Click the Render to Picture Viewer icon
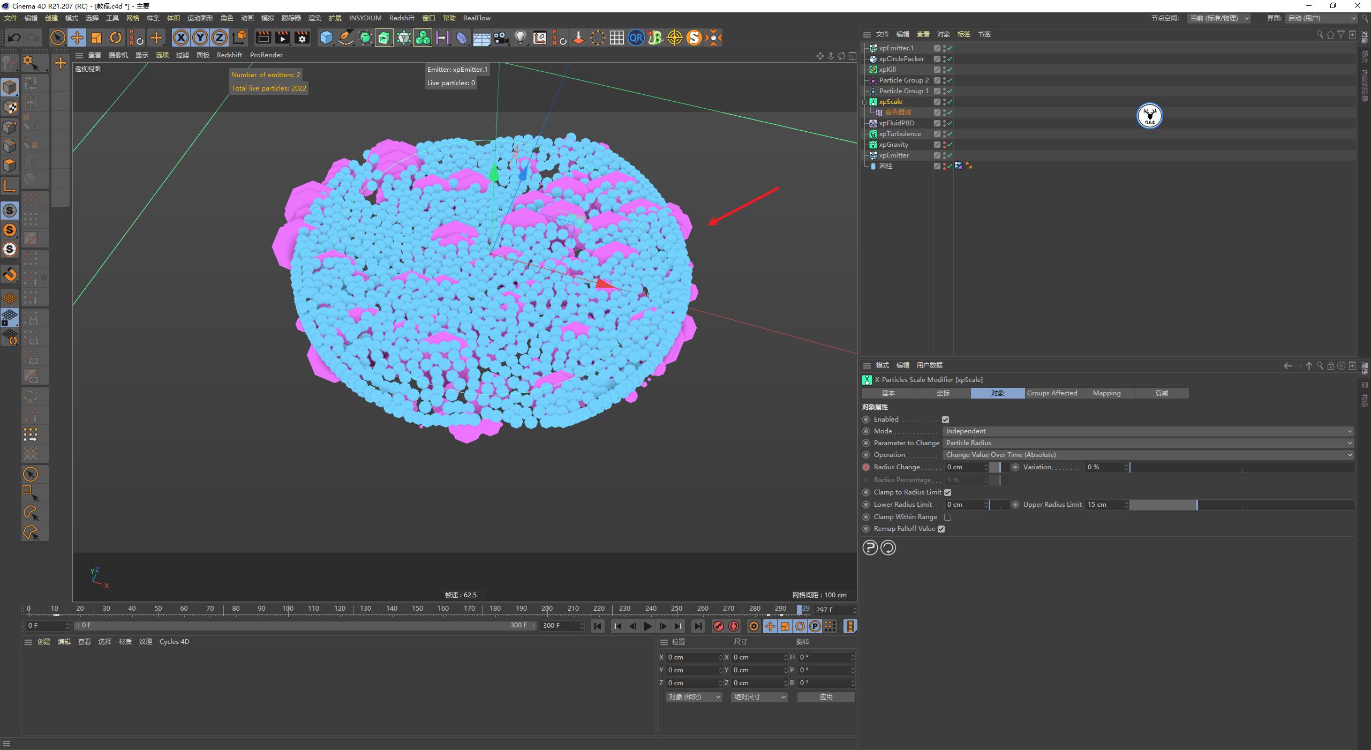1371x750 pixels. [282, 37]
